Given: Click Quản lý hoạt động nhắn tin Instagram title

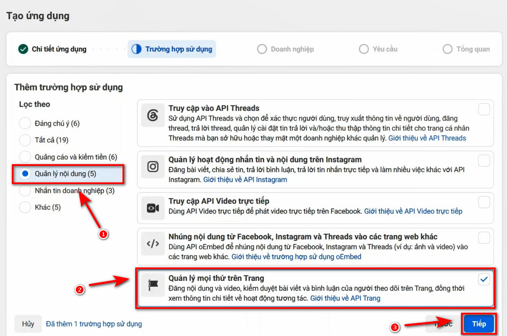Looking at the screenshot, I should [265, 160].
